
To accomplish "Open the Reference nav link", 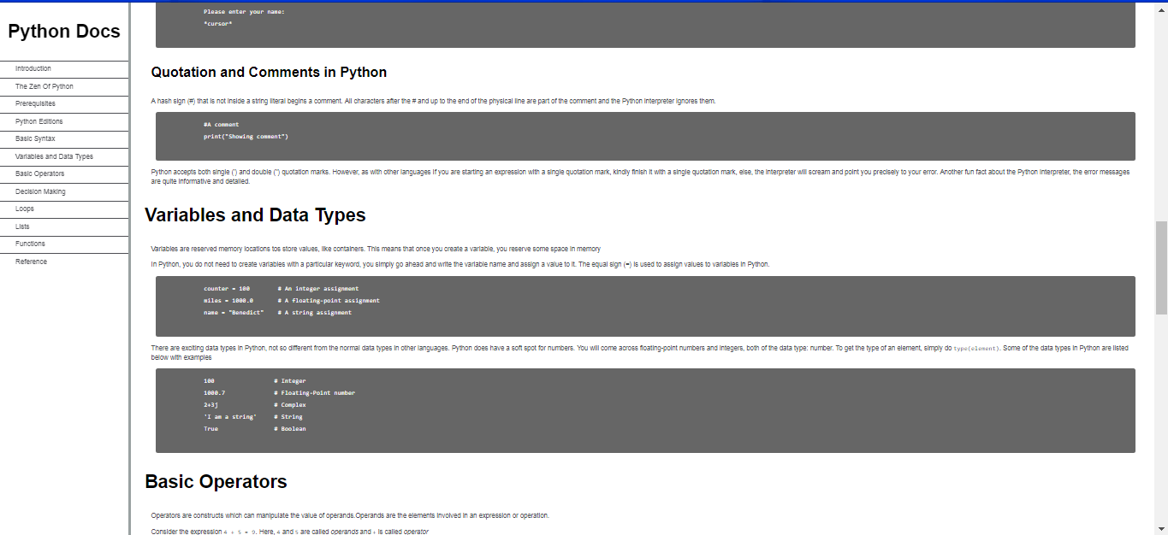I will click(31, 262).
